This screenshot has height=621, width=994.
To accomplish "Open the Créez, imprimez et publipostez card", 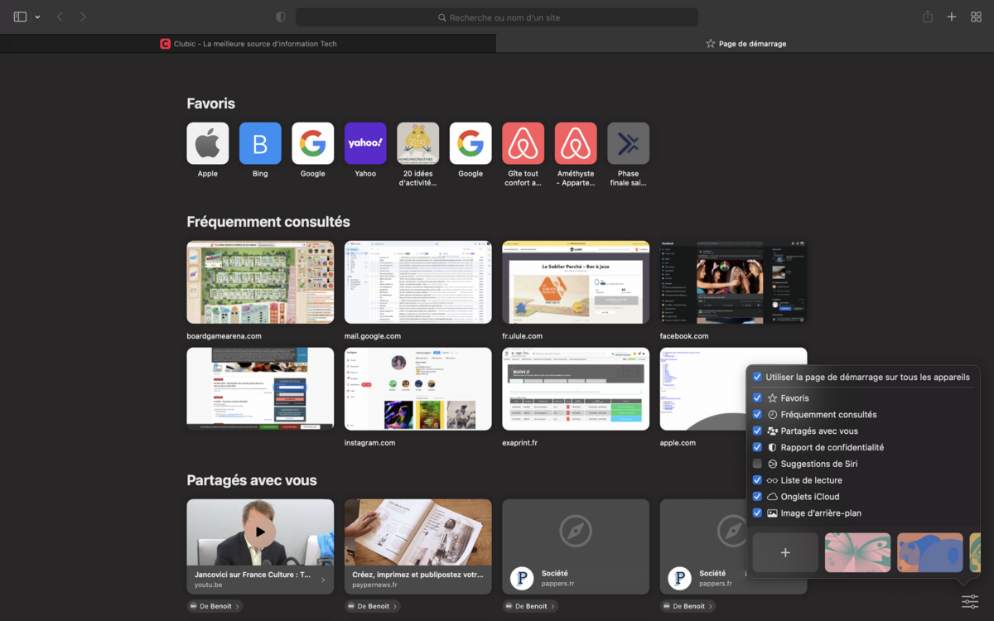I will [x=417, y=546].
